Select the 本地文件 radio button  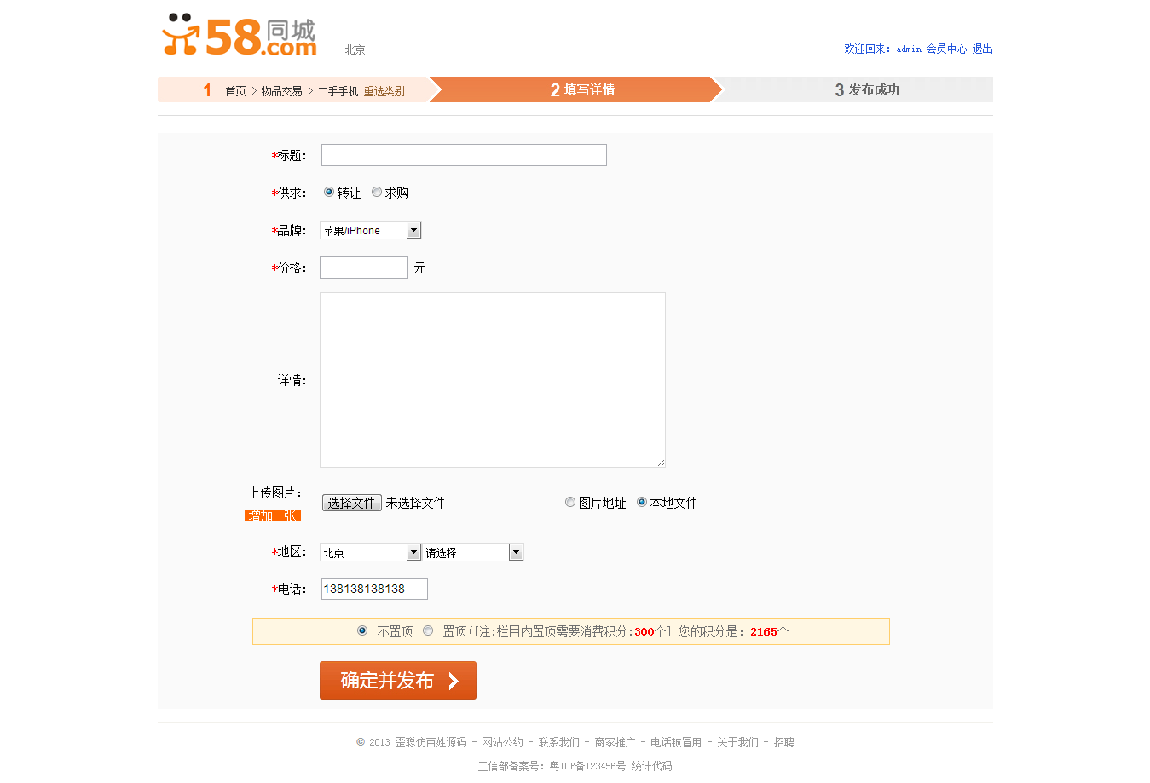(642, 503)
